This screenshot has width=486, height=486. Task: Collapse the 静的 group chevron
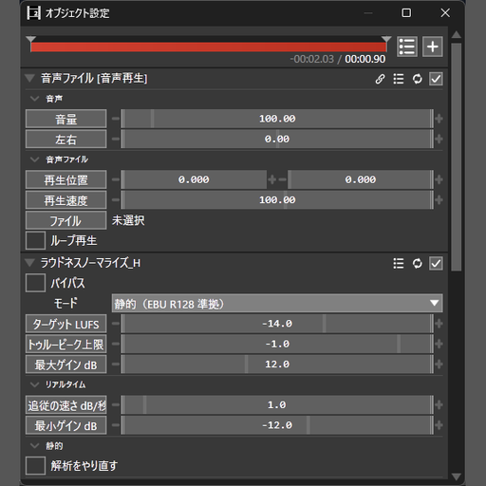pyautogui.click(x=34, y=446)
